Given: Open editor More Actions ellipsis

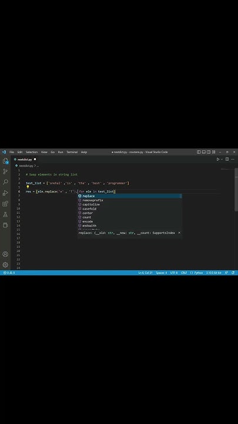Looking at the screenshot, I should click(233, 159).
